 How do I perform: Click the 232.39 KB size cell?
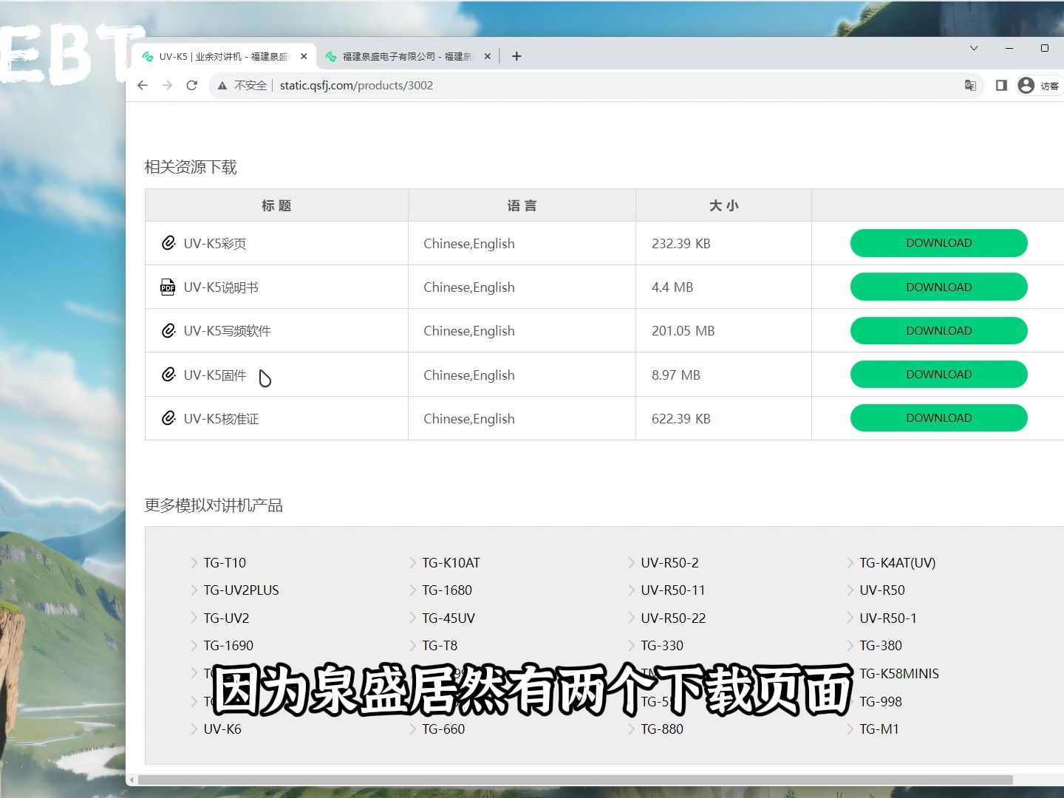click(723, 243)
